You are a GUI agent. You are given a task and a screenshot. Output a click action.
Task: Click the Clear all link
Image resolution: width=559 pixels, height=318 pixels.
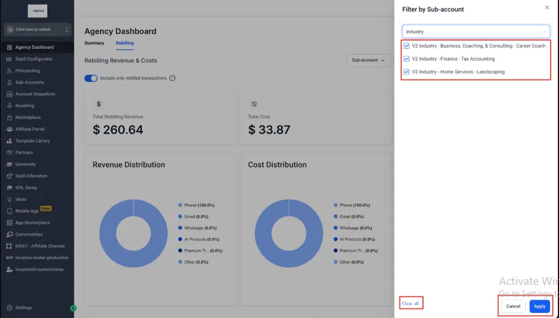pyautogui.click(x=411, y=303)
